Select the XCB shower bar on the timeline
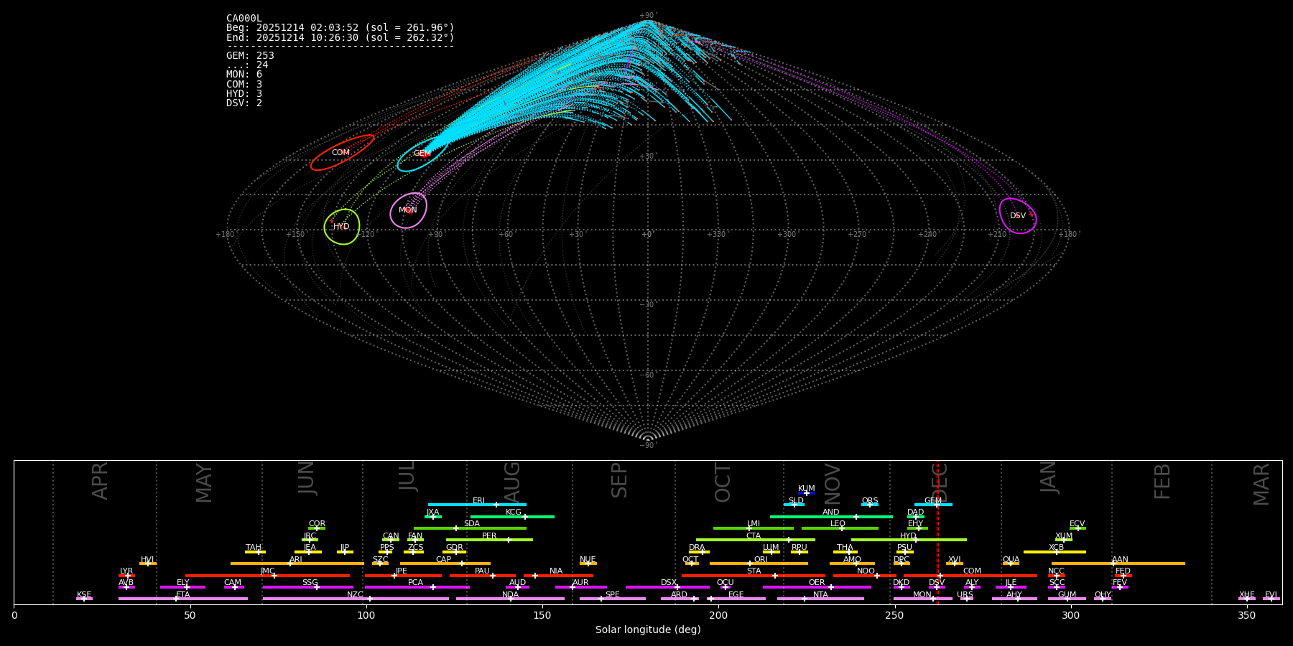This screenshot has width=1293, height=646. click(x=1055, y=552)
